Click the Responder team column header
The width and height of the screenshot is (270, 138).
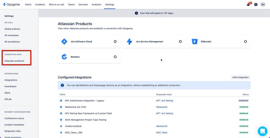click(x=164, y=95)
